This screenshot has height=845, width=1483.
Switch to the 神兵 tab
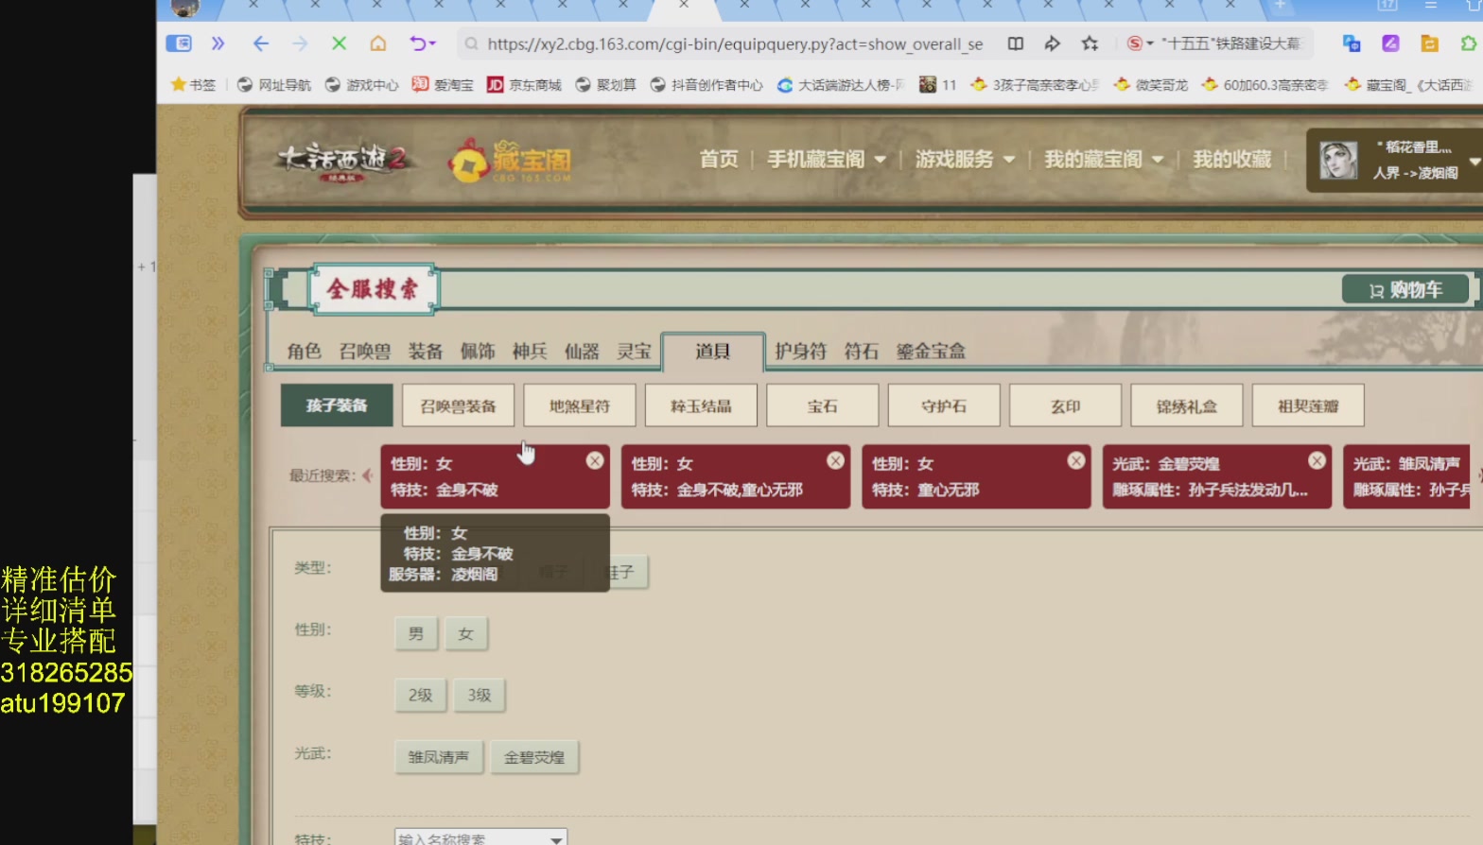[530, 352]
